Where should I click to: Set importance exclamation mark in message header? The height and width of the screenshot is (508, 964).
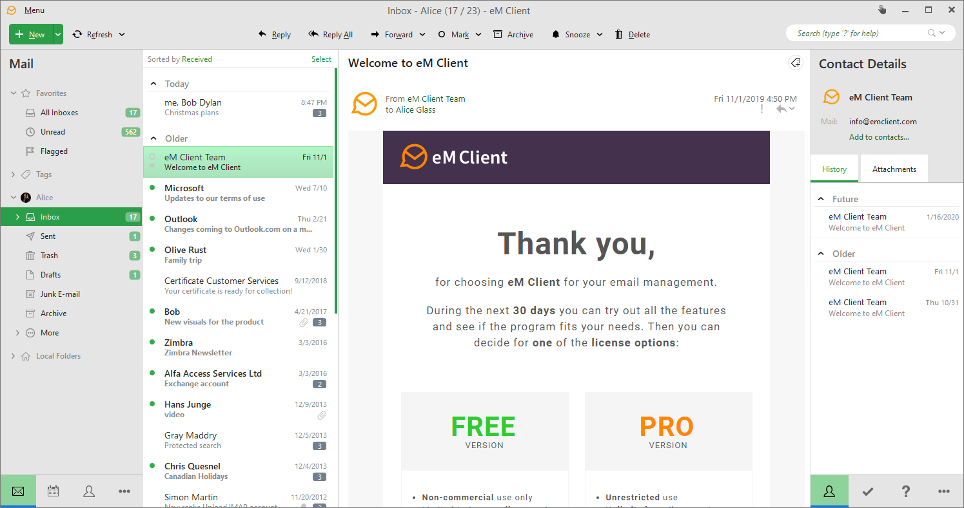(x=762, y=109)
